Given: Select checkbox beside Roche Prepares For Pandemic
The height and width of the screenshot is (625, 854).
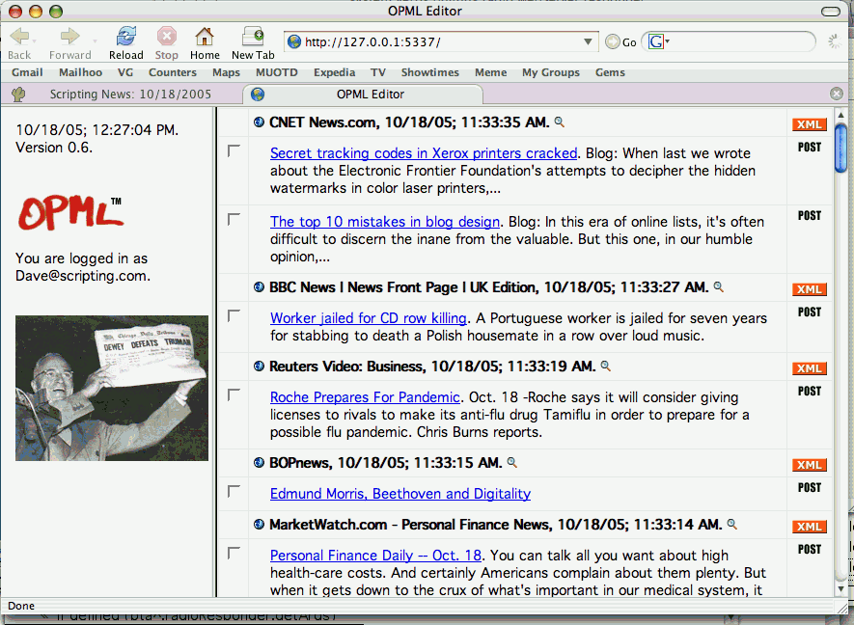Looking at the screenshot, I should tap(234, 395).
